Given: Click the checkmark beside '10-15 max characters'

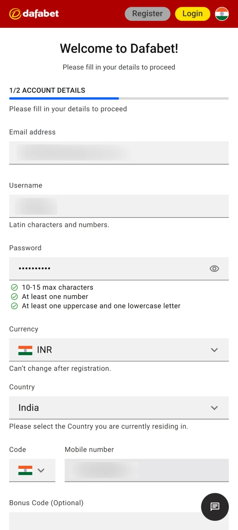Looking at the screenshot, I should [x=14, y=287].
